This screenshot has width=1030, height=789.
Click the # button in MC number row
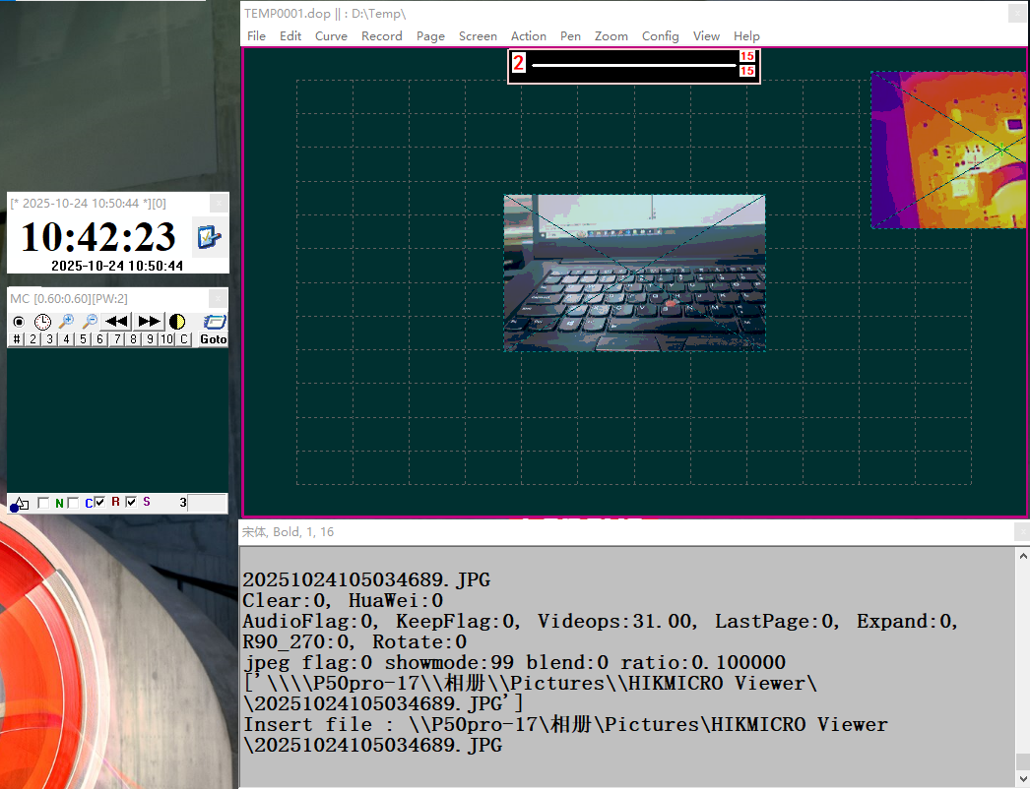point(17,339)
